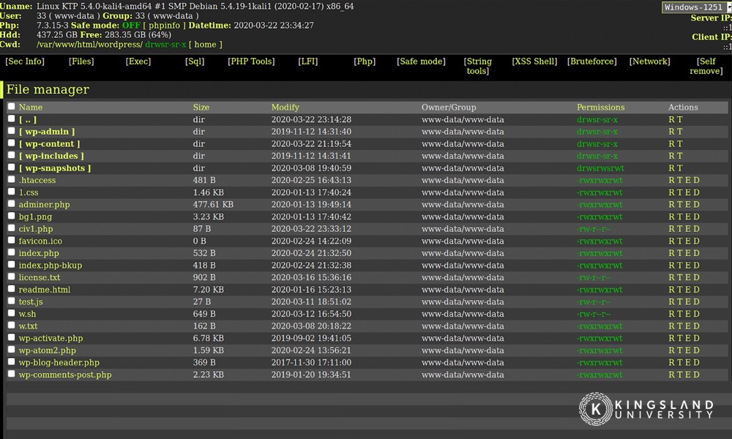Click permissions link for license.txt row
The height and width of the screenshot is (439, 732).
(x=594, y=277)
